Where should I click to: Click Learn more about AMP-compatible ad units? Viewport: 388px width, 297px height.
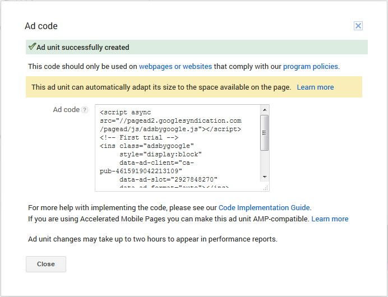330,219
